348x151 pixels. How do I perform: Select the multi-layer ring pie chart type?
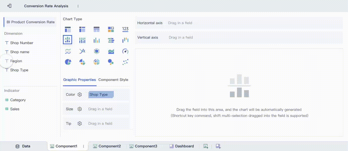pyautogui.click(x=97, y=62)
